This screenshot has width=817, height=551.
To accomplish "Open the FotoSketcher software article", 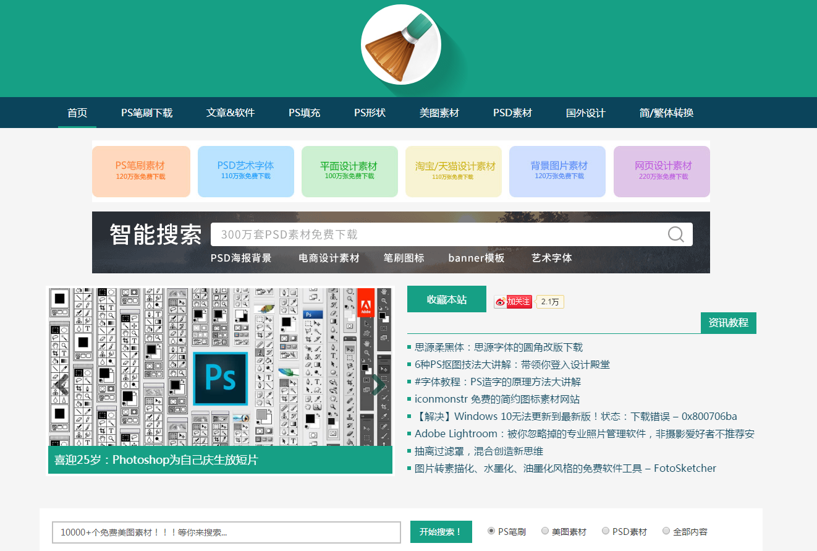I will click(565, 469).
